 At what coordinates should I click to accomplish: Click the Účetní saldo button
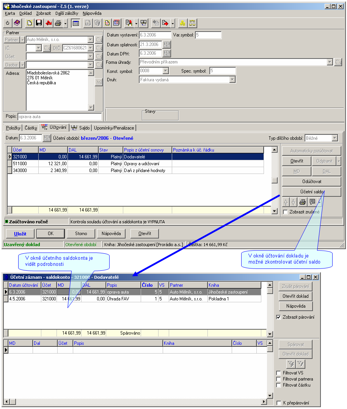312,192
